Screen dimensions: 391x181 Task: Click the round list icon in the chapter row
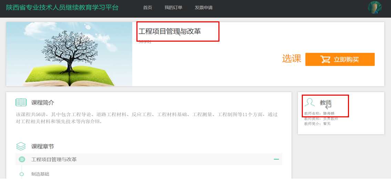pyautogui.click(x=22, y=159)
